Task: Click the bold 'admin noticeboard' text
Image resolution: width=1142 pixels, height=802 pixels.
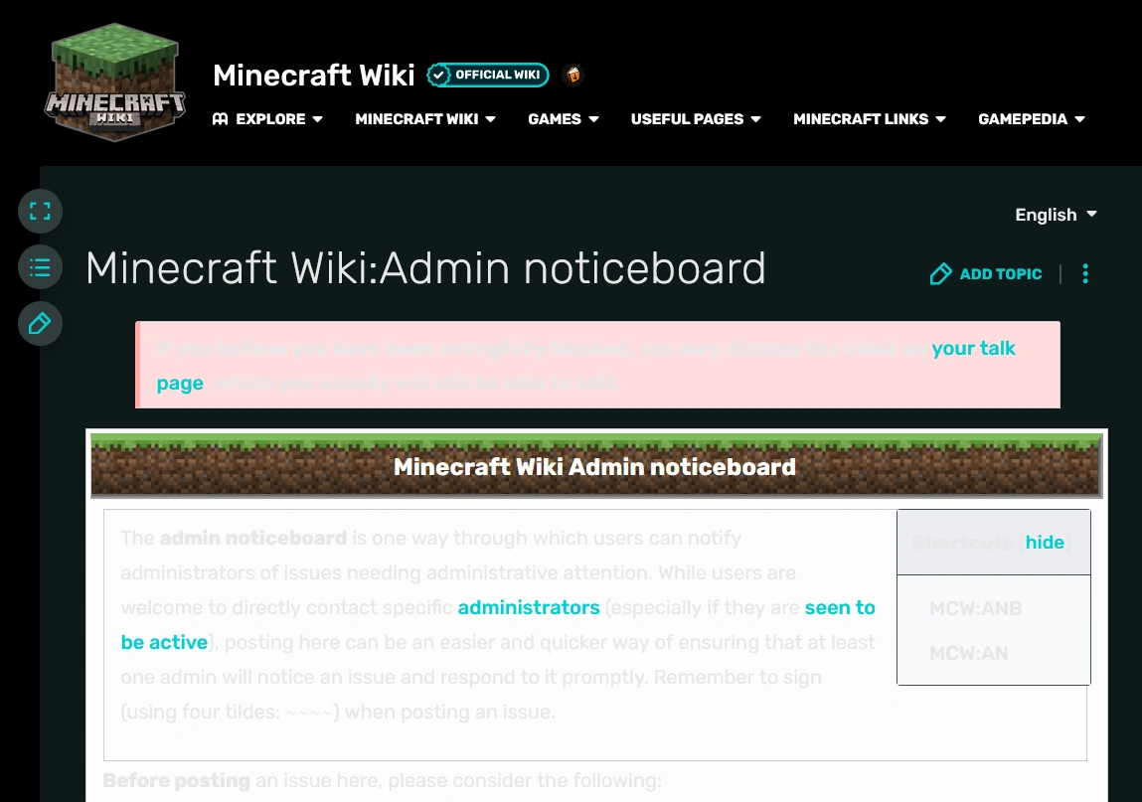Action: point(252,538)
